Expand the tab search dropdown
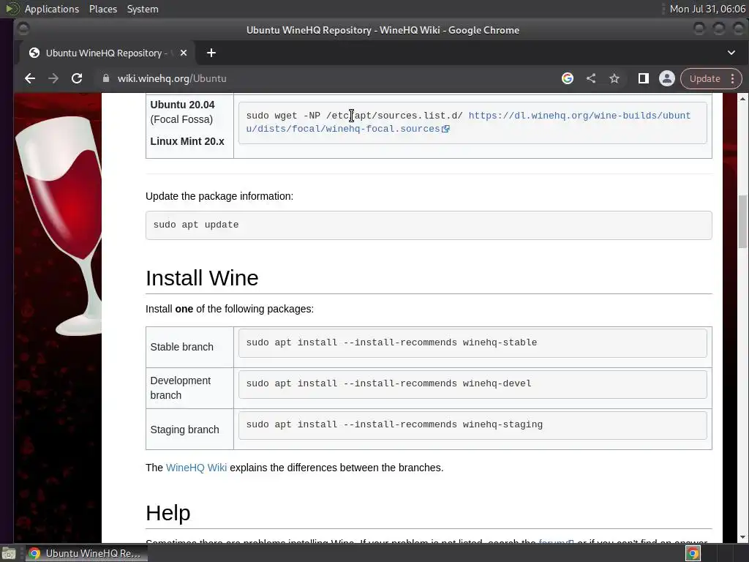The width and height of the screenshot is (749, 562). 731,53
